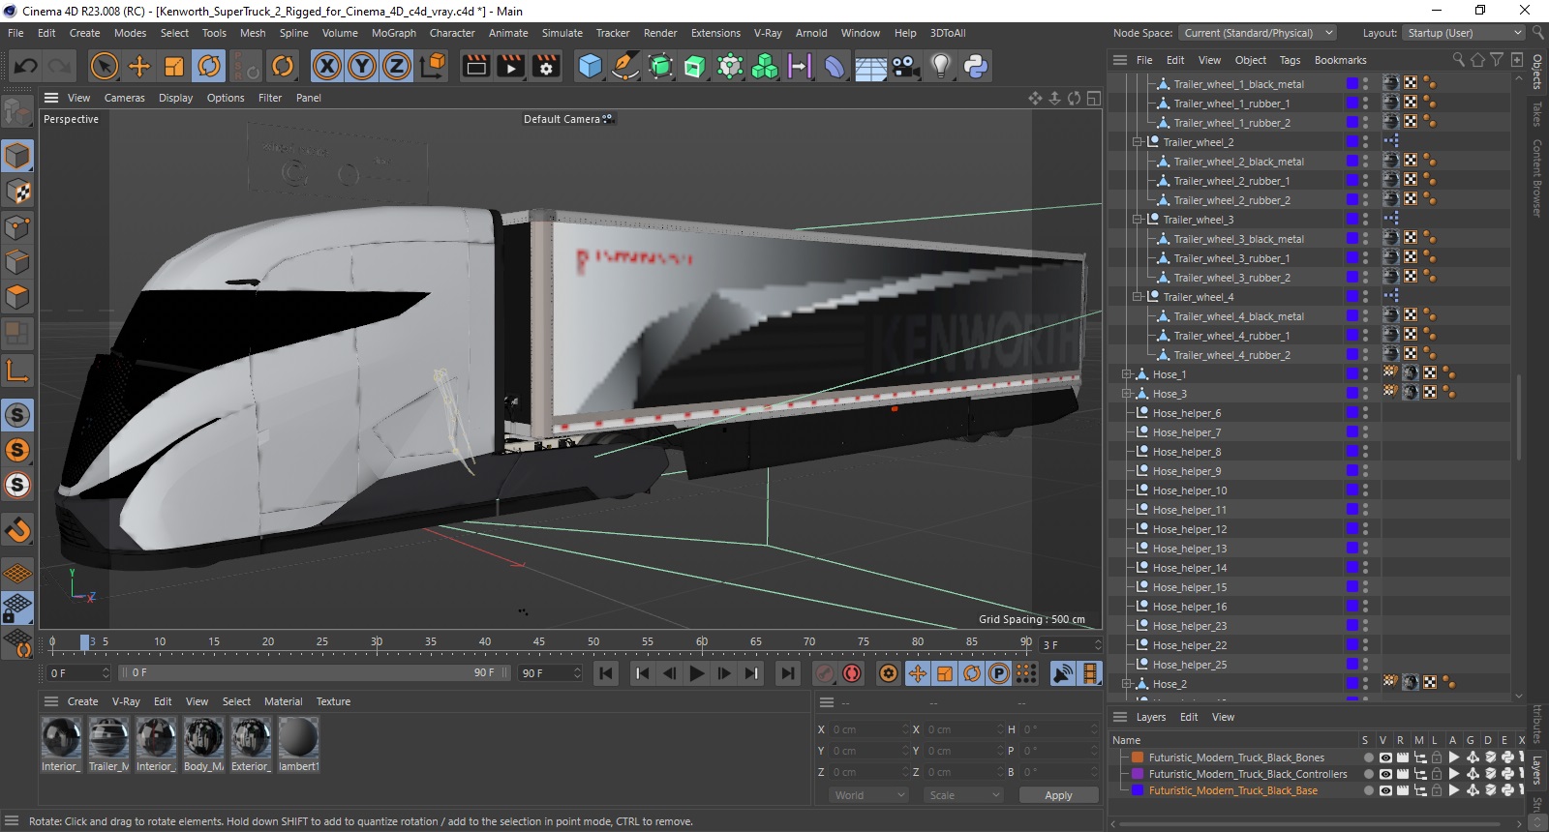The height and width of the screenshot is (832, 1549).
Task: Click the Undo arrow icon
Action: pyautogui.click(x=26, y=66)
